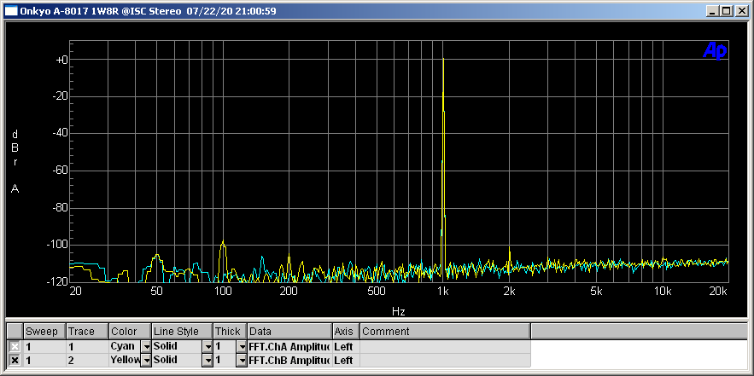The image size is (754, 376).
Task: Click the comment field of ChB row
Action: point(445,360)
